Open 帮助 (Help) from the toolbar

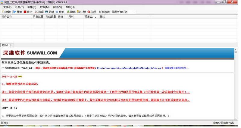(x=60, y=12)
